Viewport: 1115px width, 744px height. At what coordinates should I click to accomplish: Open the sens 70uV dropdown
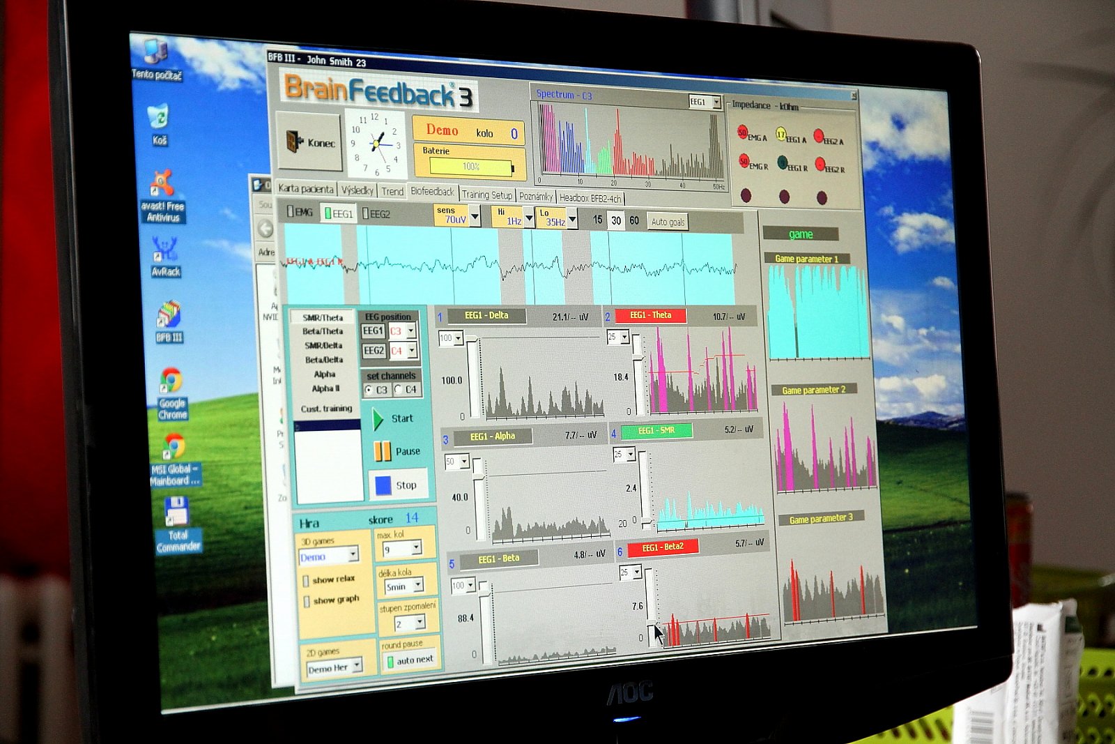(475, 217)
